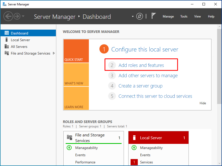Click Add other servers to manage

pos(148,76)
